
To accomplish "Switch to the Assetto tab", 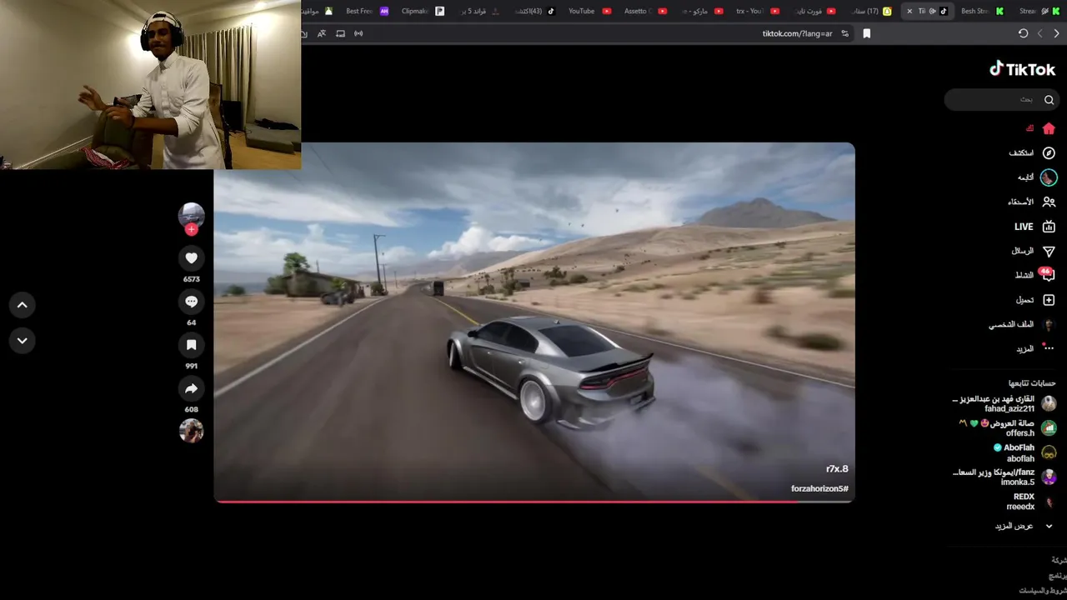I will (x=645, y=11).
